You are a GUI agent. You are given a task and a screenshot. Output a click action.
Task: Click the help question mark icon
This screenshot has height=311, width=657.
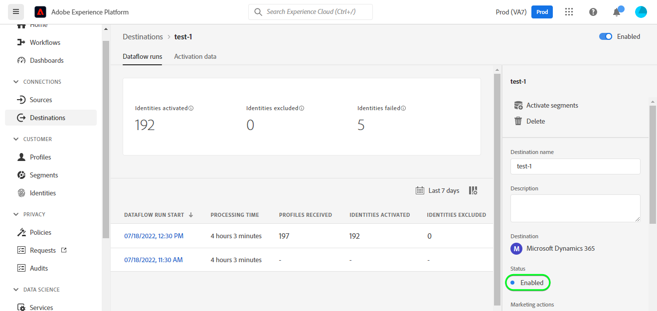593,12
